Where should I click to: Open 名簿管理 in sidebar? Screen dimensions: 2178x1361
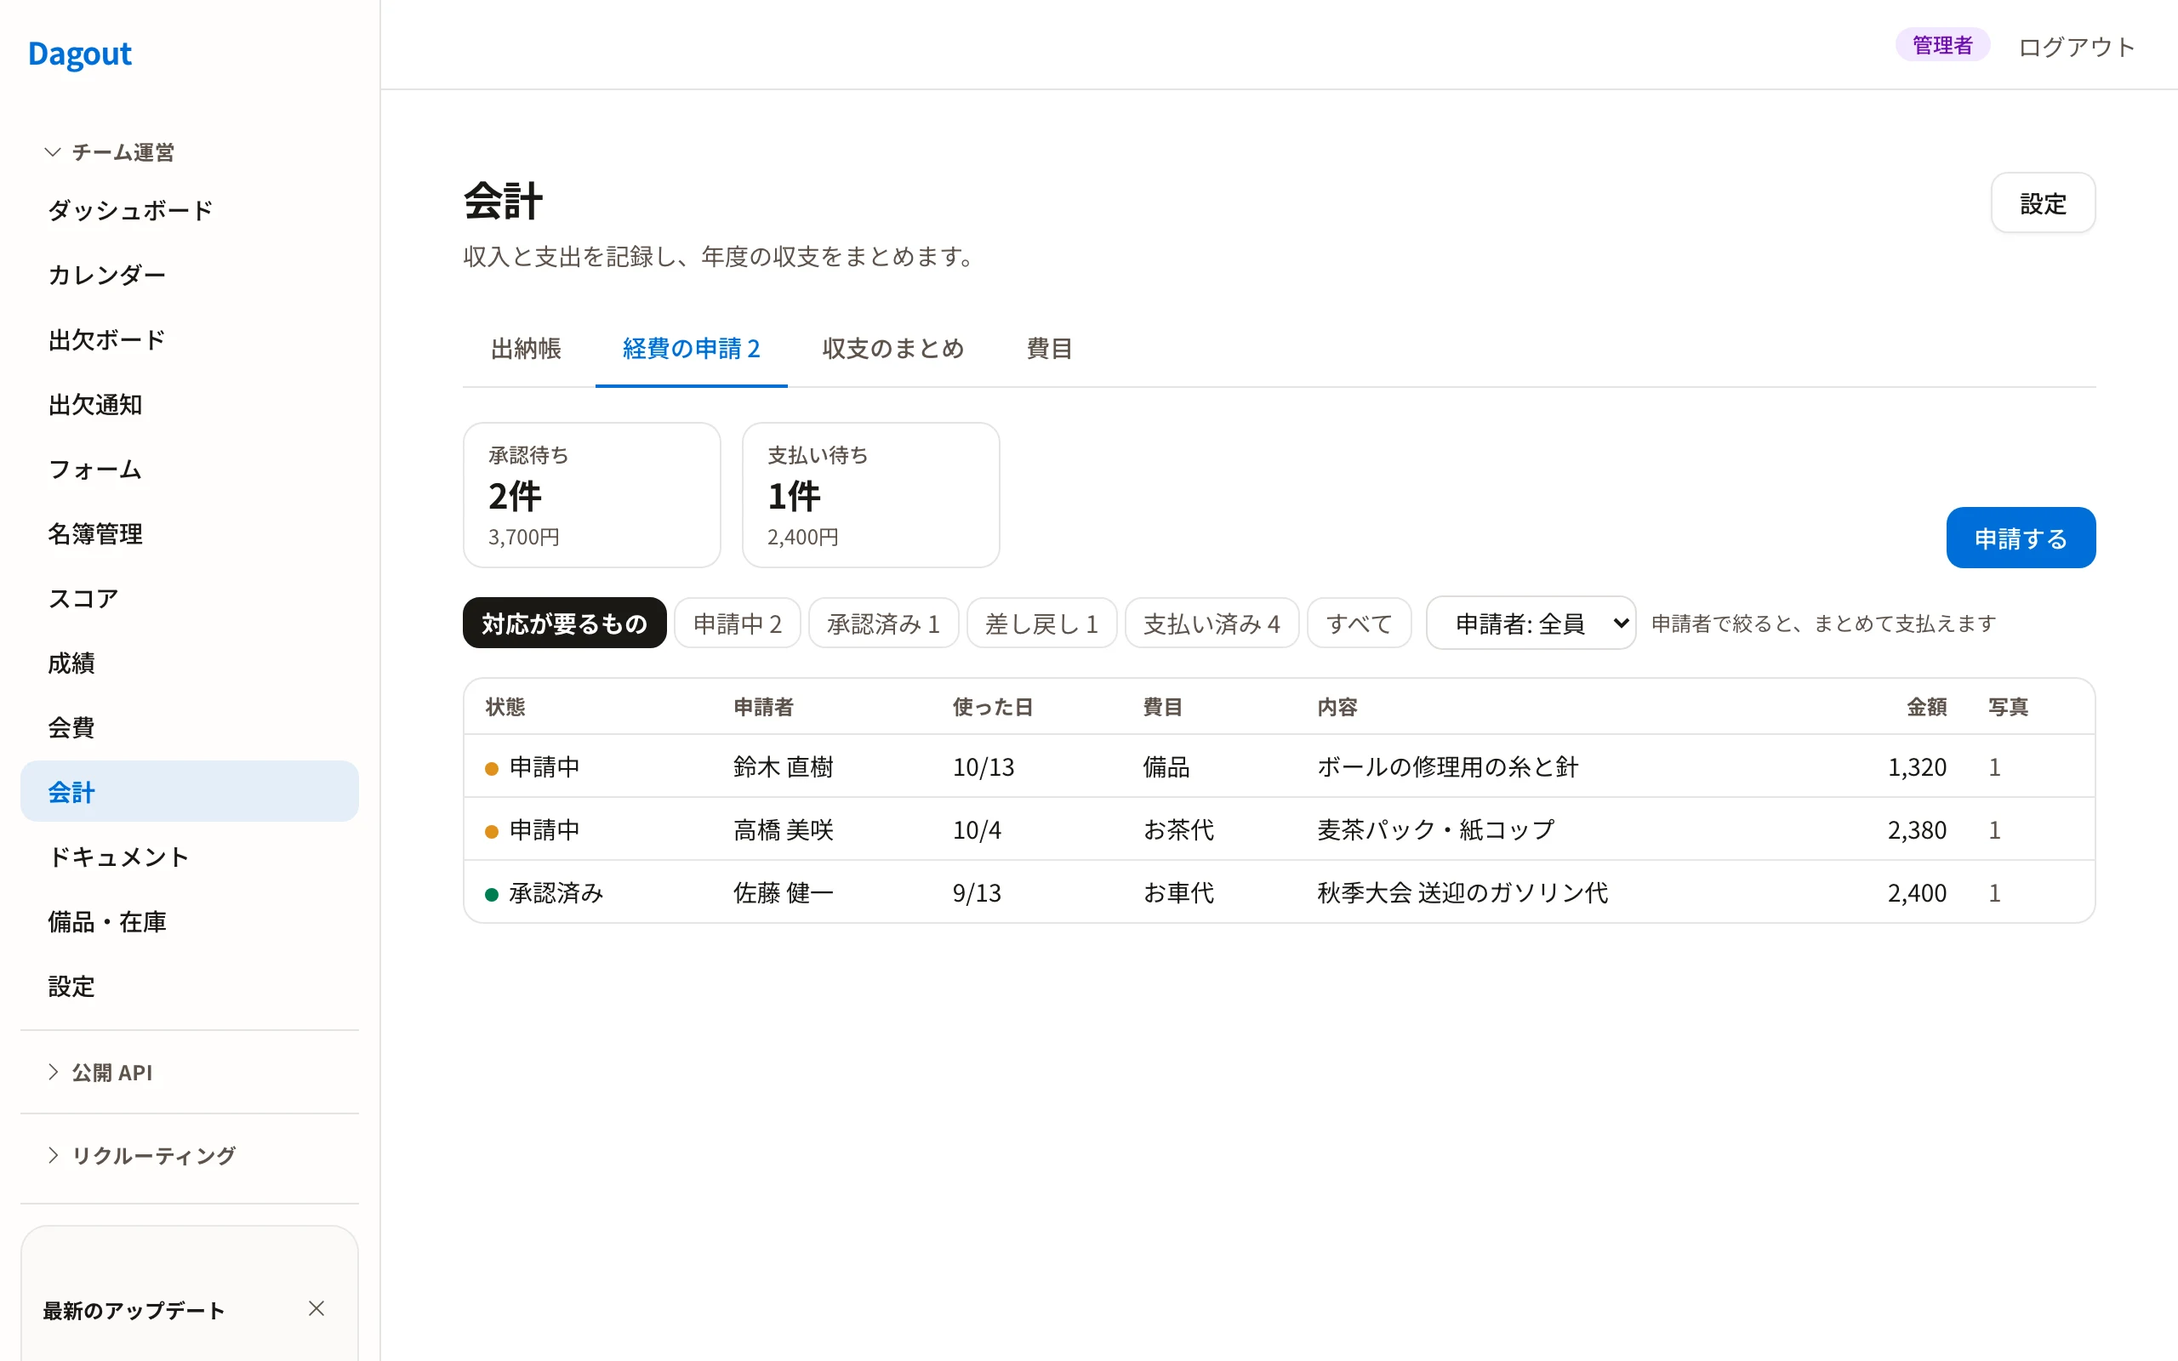[189, 534]
